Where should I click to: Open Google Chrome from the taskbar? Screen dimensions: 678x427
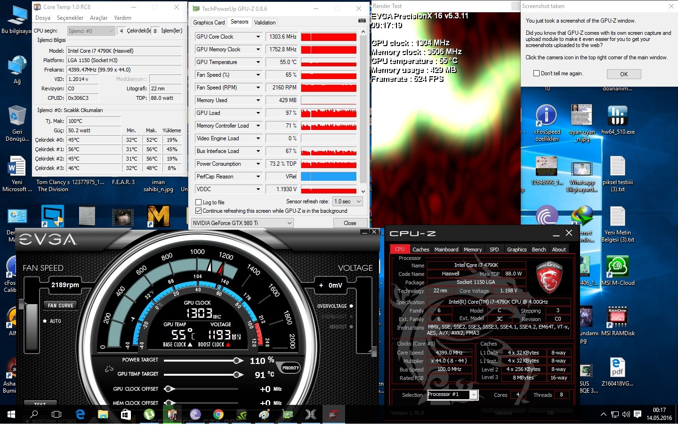tap(218, 414)
